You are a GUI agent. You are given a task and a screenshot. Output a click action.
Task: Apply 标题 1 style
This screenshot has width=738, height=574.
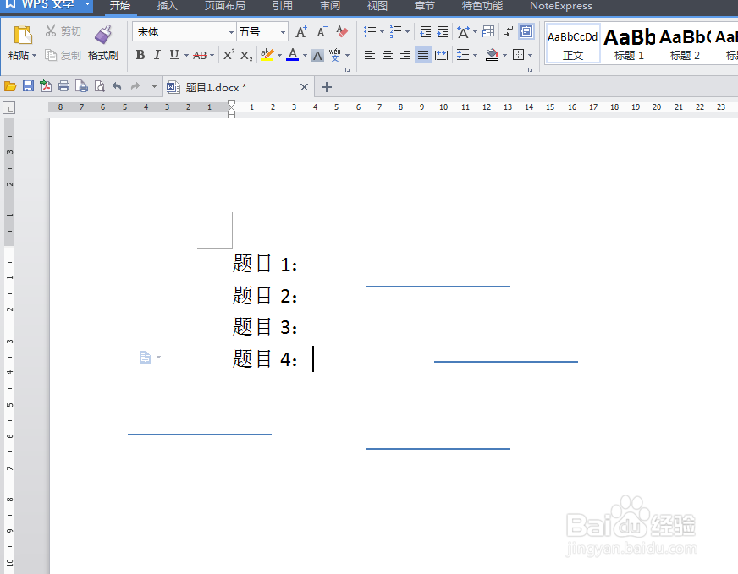tap(629, 44)
